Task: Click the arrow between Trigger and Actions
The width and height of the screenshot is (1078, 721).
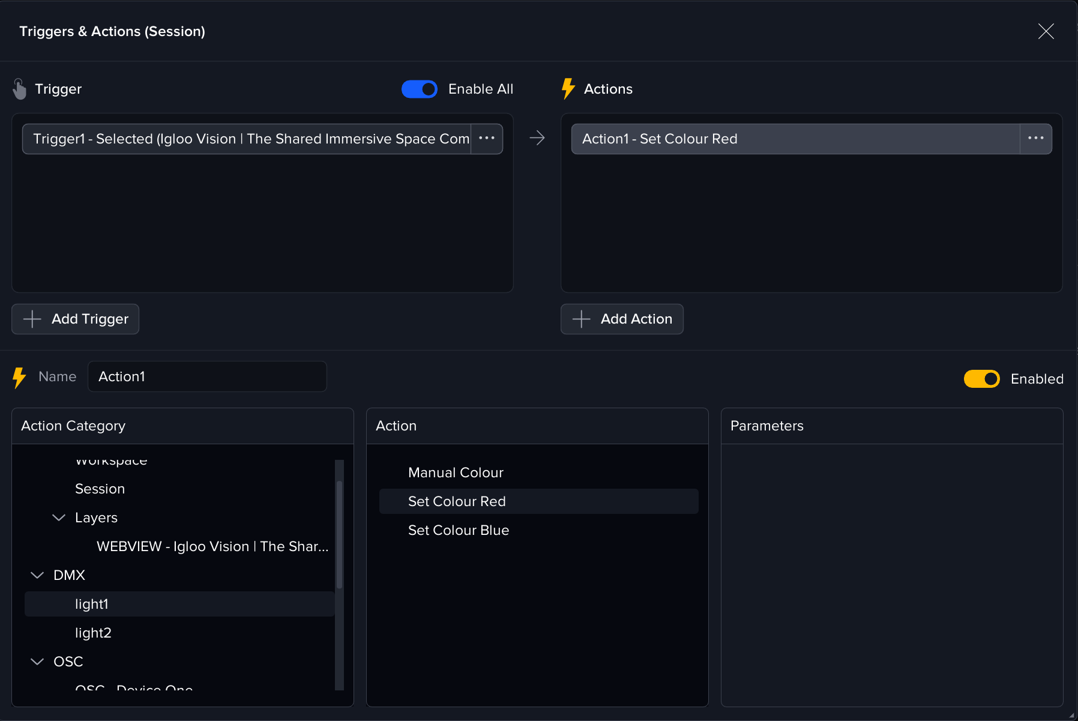Action: pos(537,139)
